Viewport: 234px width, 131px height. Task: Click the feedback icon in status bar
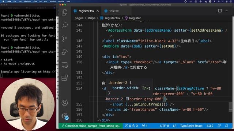(219, 126)
